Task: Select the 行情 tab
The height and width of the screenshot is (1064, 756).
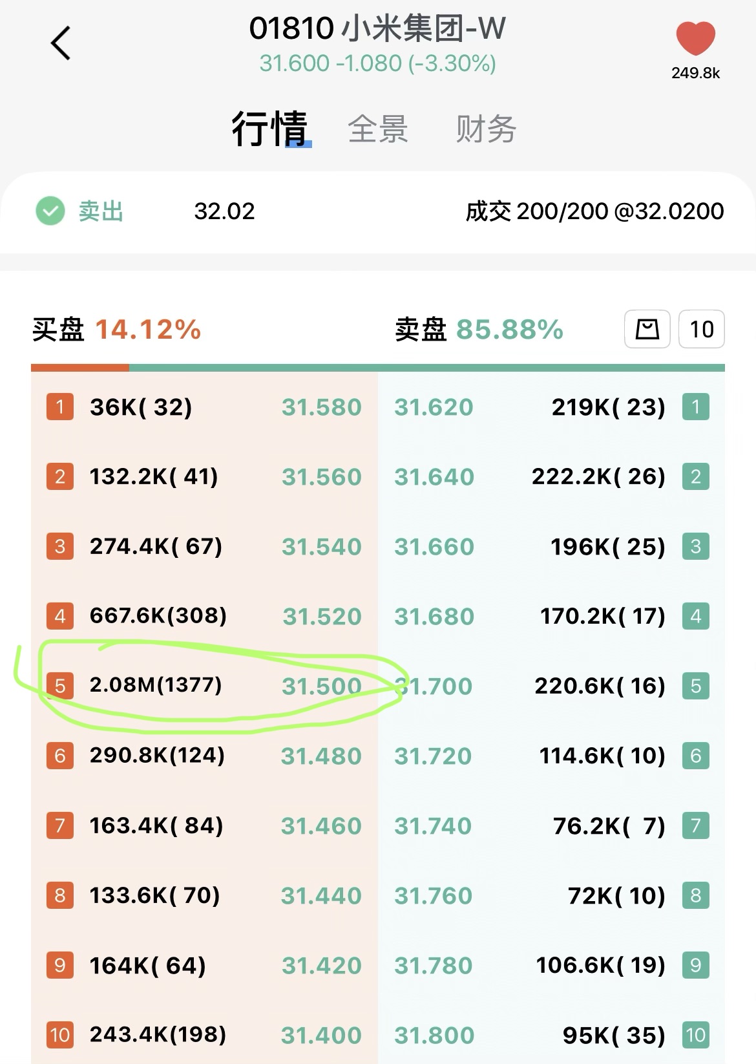Action: tap(270, 129)
